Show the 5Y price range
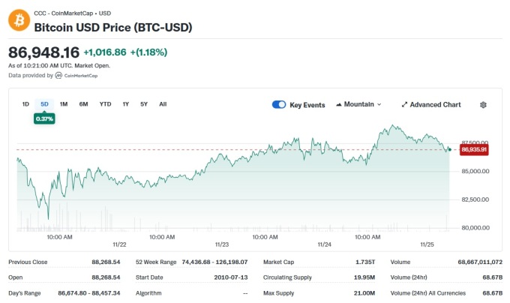This screenshot has width=510, height=303. point(144,103)
